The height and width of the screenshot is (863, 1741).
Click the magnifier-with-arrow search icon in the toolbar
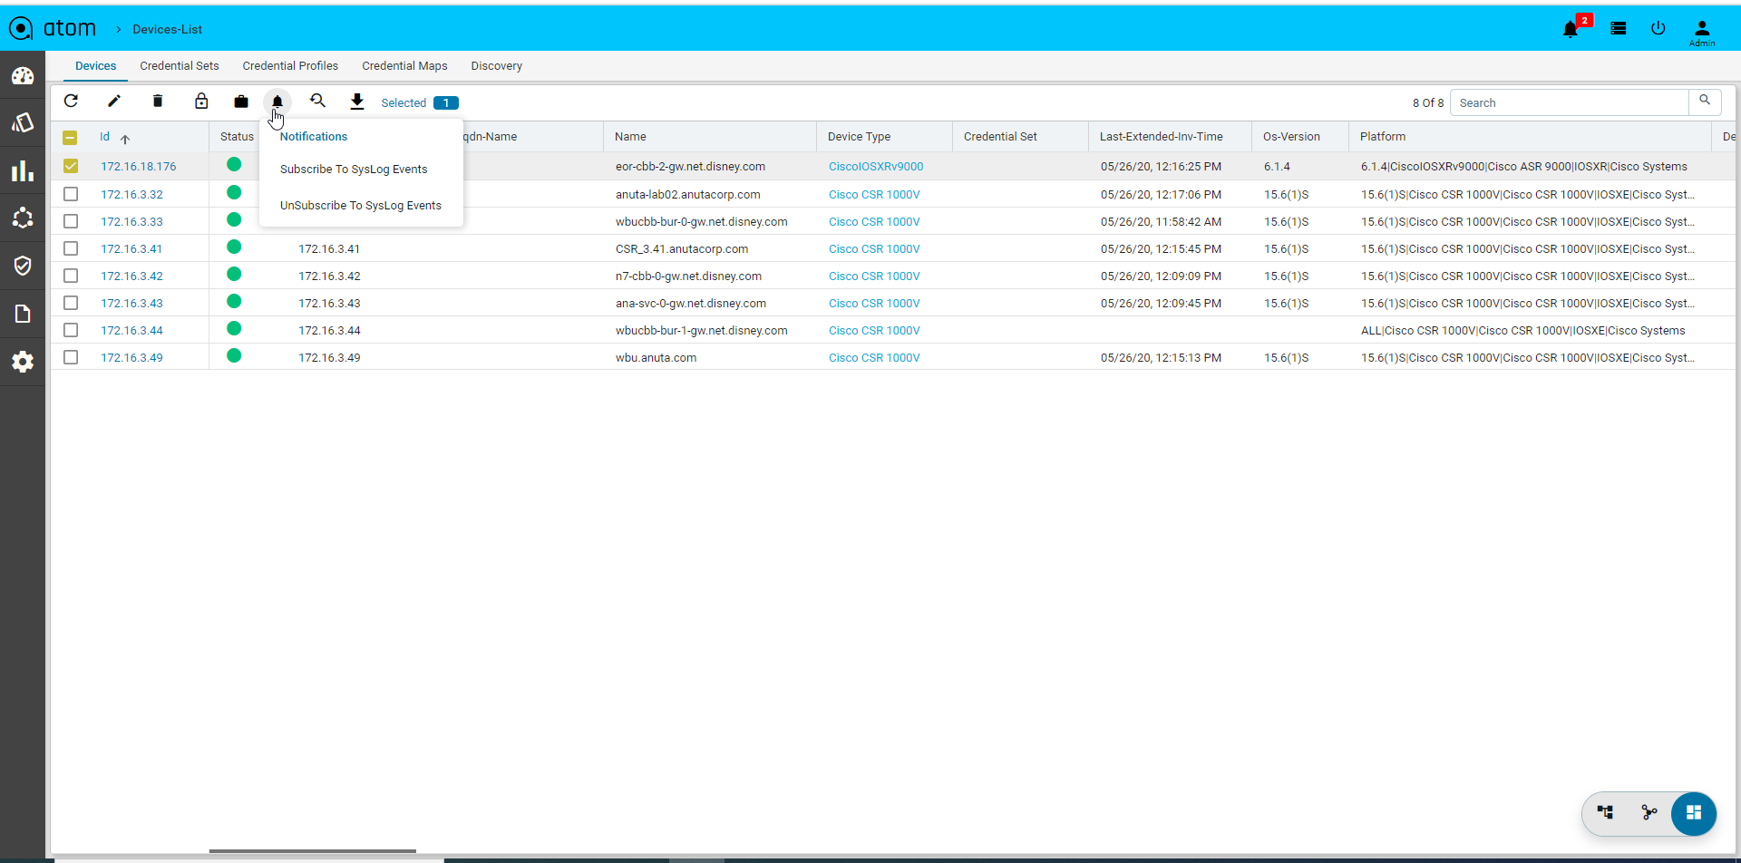pos(317,102)
